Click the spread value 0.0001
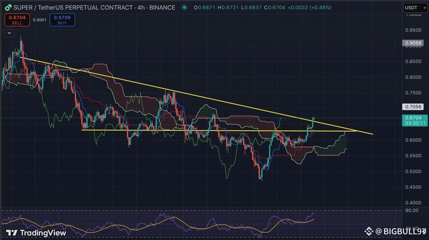This screenshot has height=240, width=429. (40, 20)
